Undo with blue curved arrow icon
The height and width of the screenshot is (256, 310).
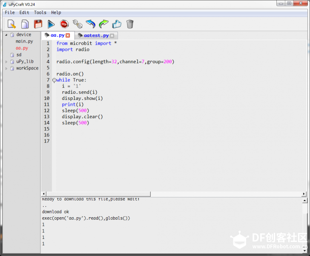pyautogui.click(x=91, y=24)
